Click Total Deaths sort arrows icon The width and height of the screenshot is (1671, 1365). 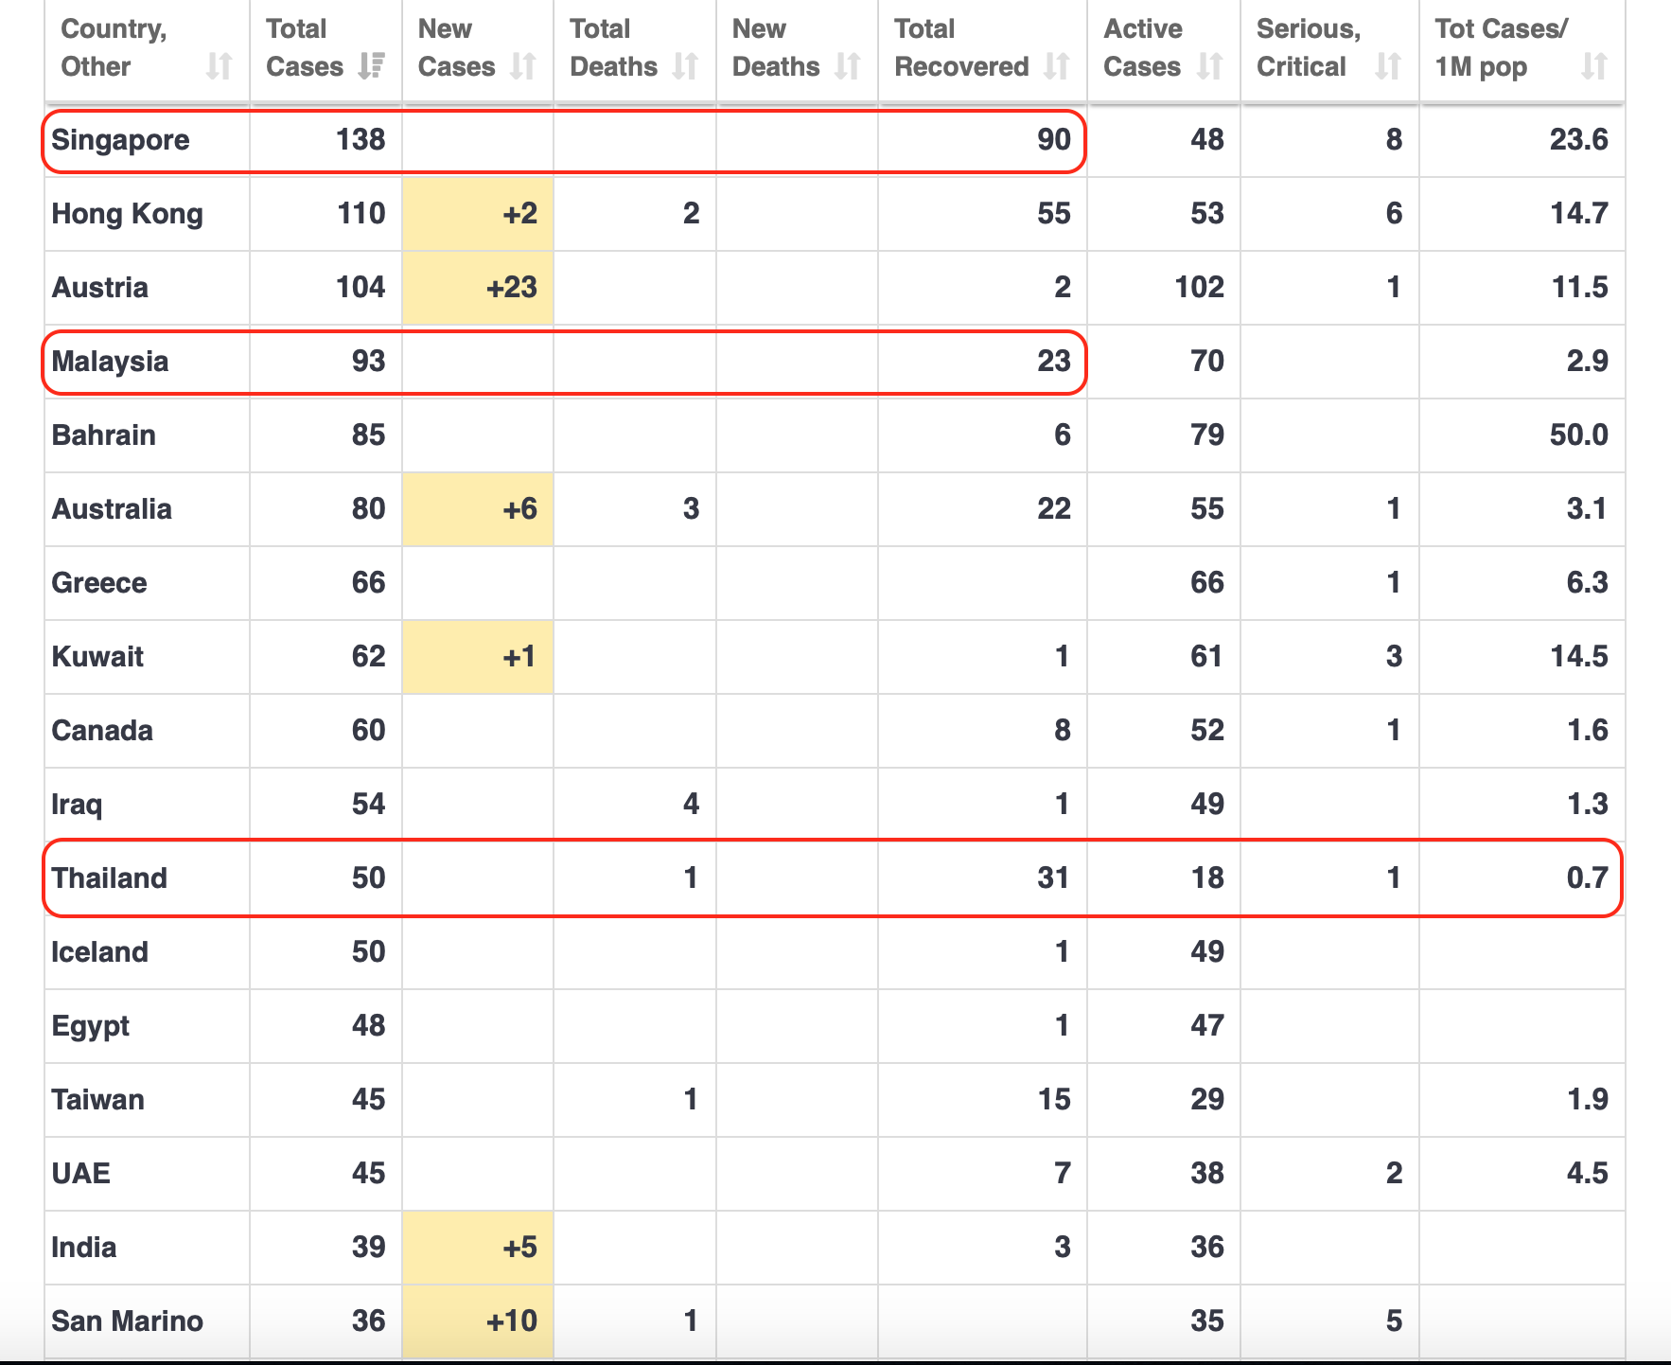tap(686, 66)
